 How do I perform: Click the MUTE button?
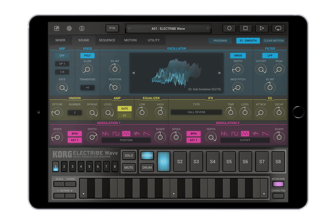(129, 168)
